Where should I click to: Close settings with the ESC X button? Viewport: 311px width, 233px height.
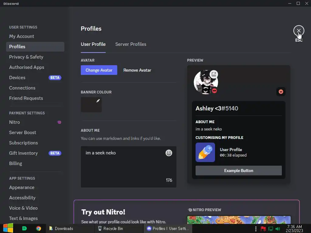(299, 31)
